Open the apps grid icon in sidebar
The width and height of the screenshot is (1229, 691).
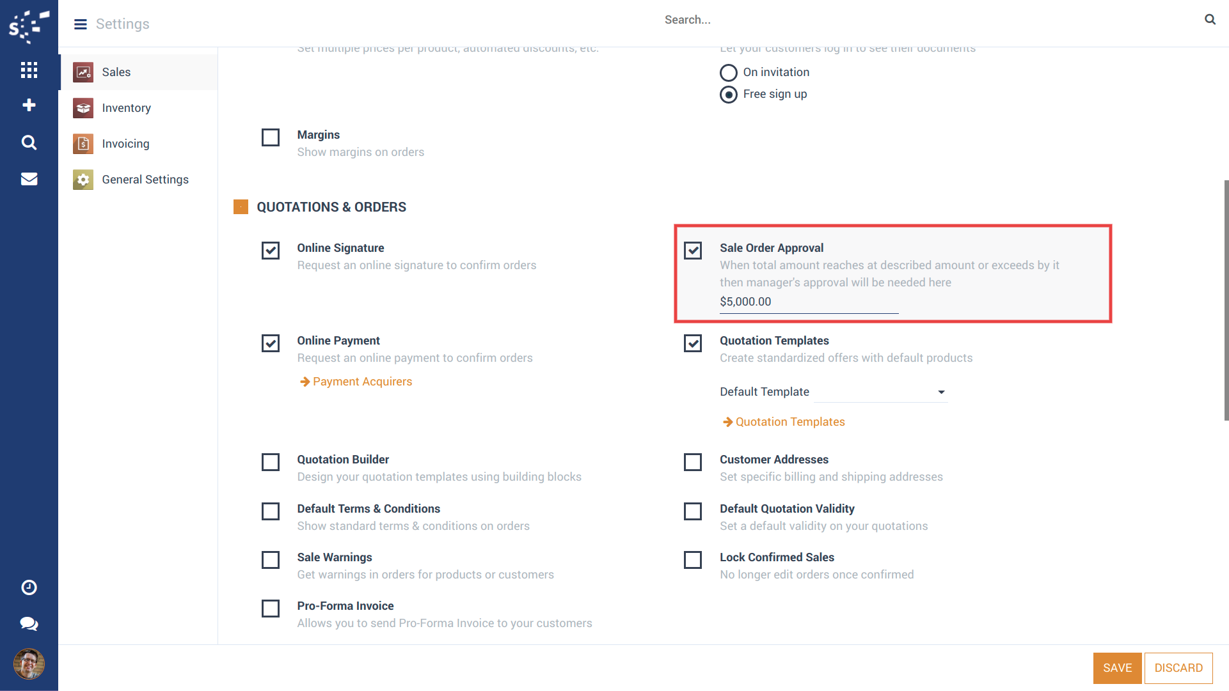click(29, 70)
